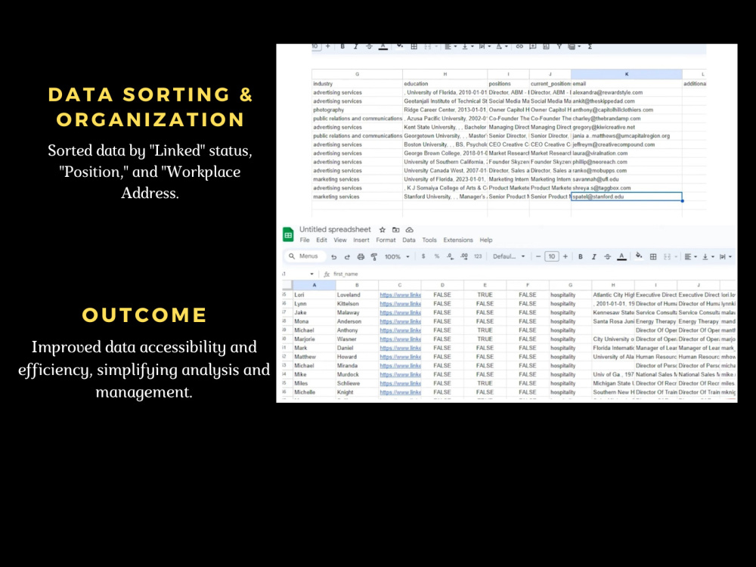The image size is (756, 567).
Task: Open LinkedIn link in Mona Anderson row
Action: tap(400, 321)
